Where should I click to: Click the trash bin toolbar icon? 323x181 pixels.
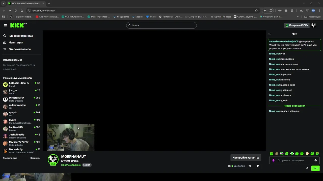tap(292, 11)
